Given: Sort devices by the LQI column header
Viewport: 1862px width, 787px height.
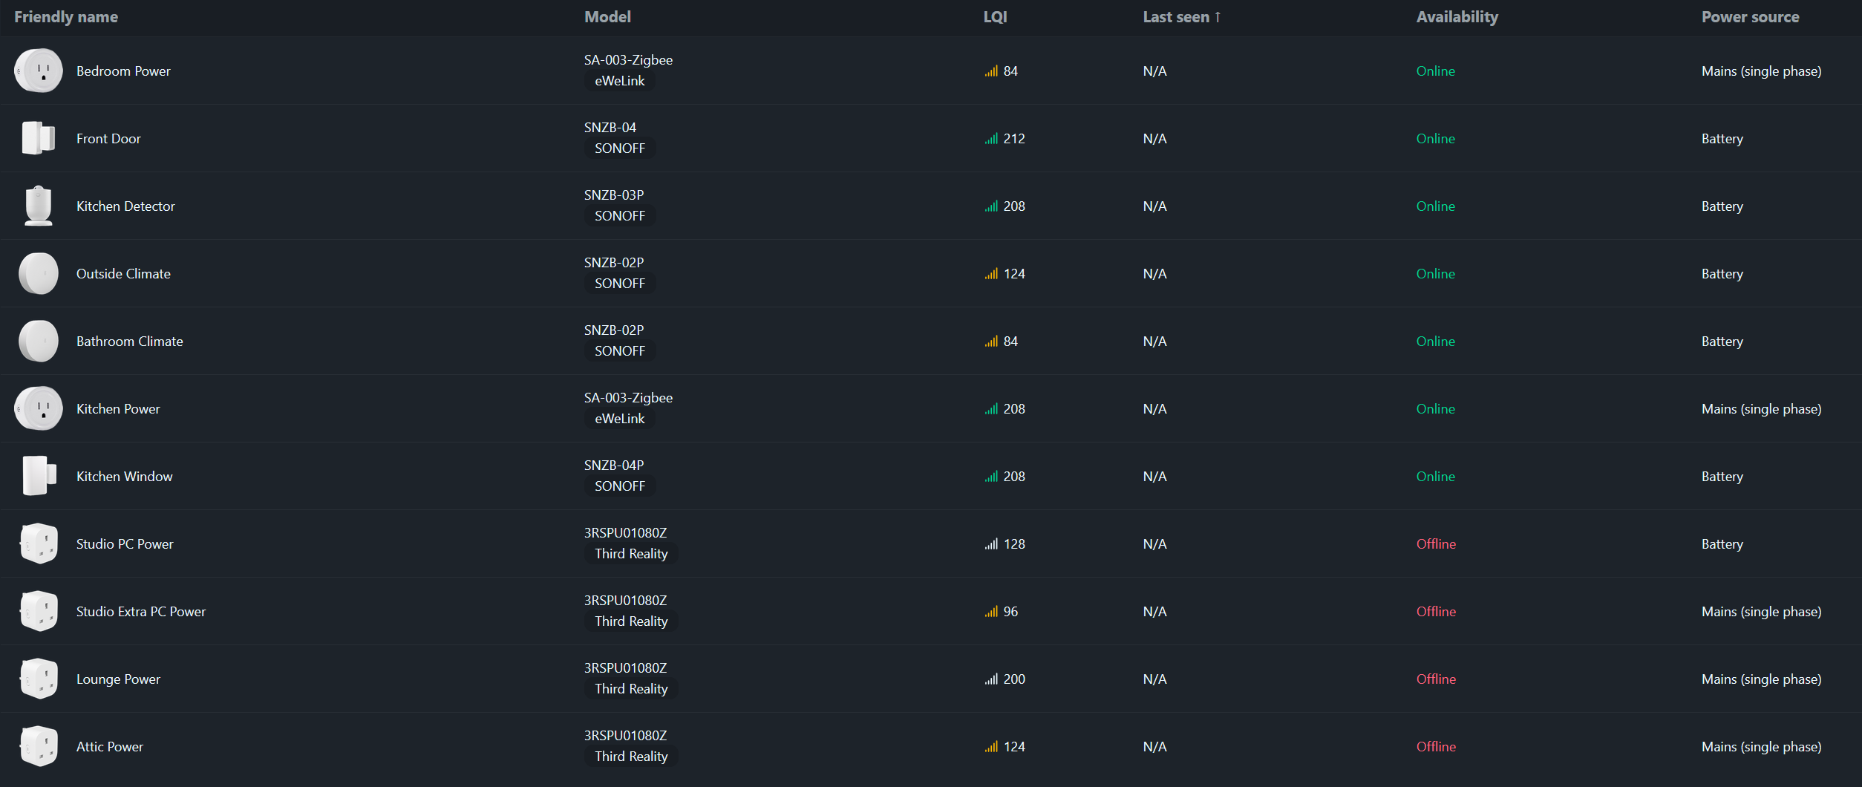Looking at the screenshot, I should coord(995,17).
